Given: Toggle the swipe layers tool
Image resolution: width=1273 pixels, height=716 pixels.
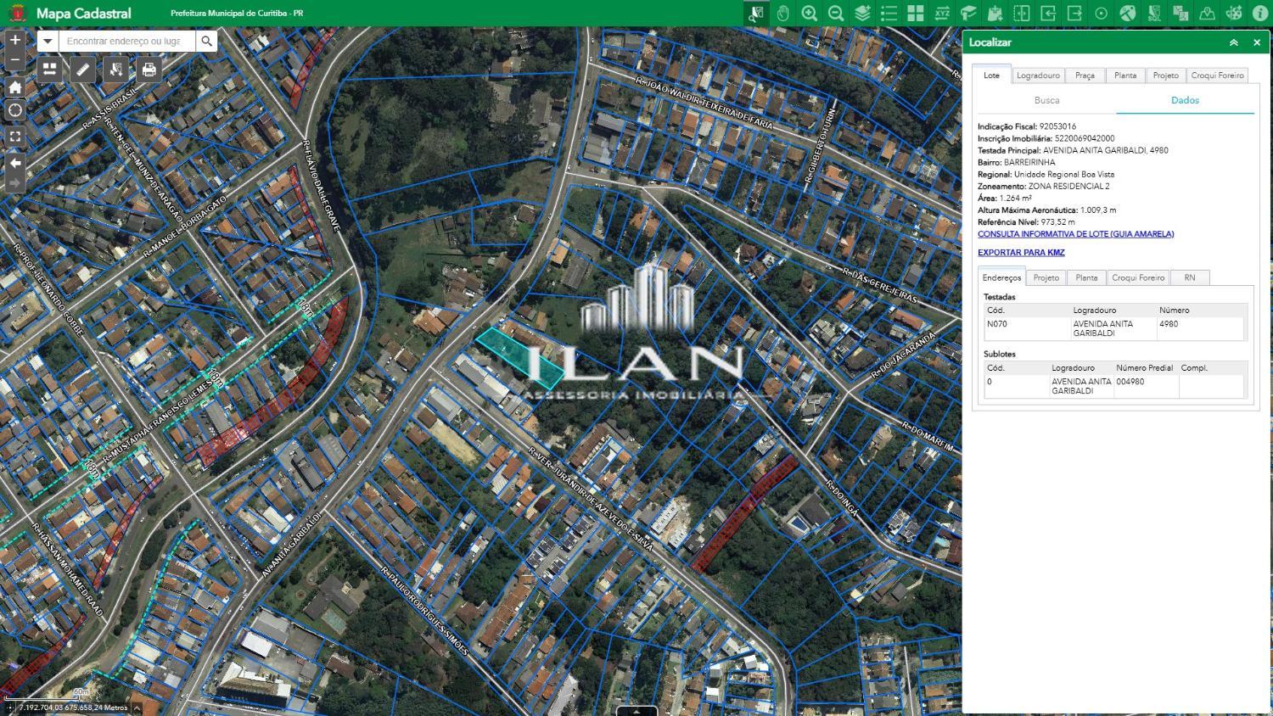Looking at the screenshot, I should (x=1022, y=13).
